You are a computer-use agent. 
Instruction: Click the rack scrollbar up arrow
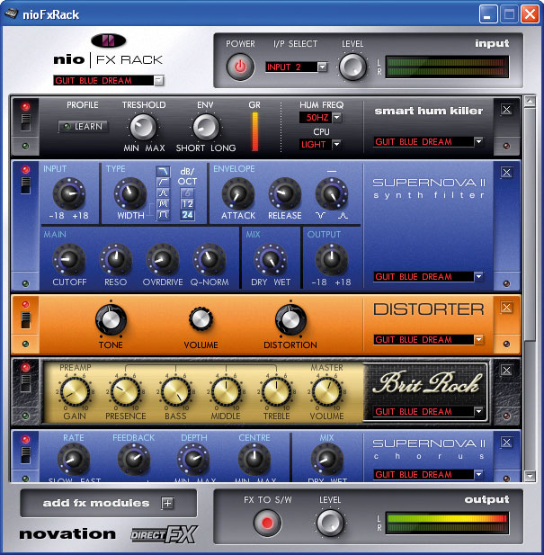530,102
